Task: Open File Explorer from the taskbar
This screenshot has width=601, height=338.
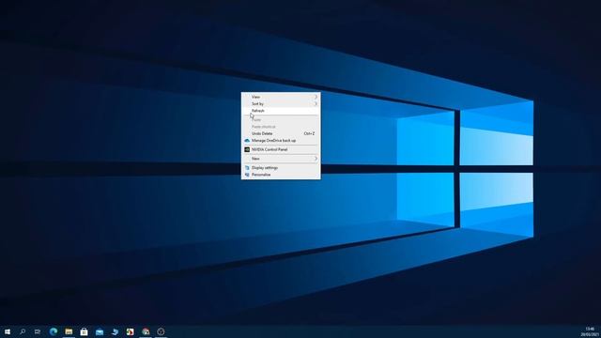Action: [69, 331]
